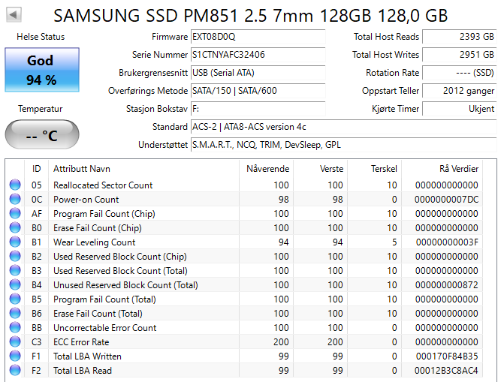Click the status orb for Total LBA Written

click(15, 356)
